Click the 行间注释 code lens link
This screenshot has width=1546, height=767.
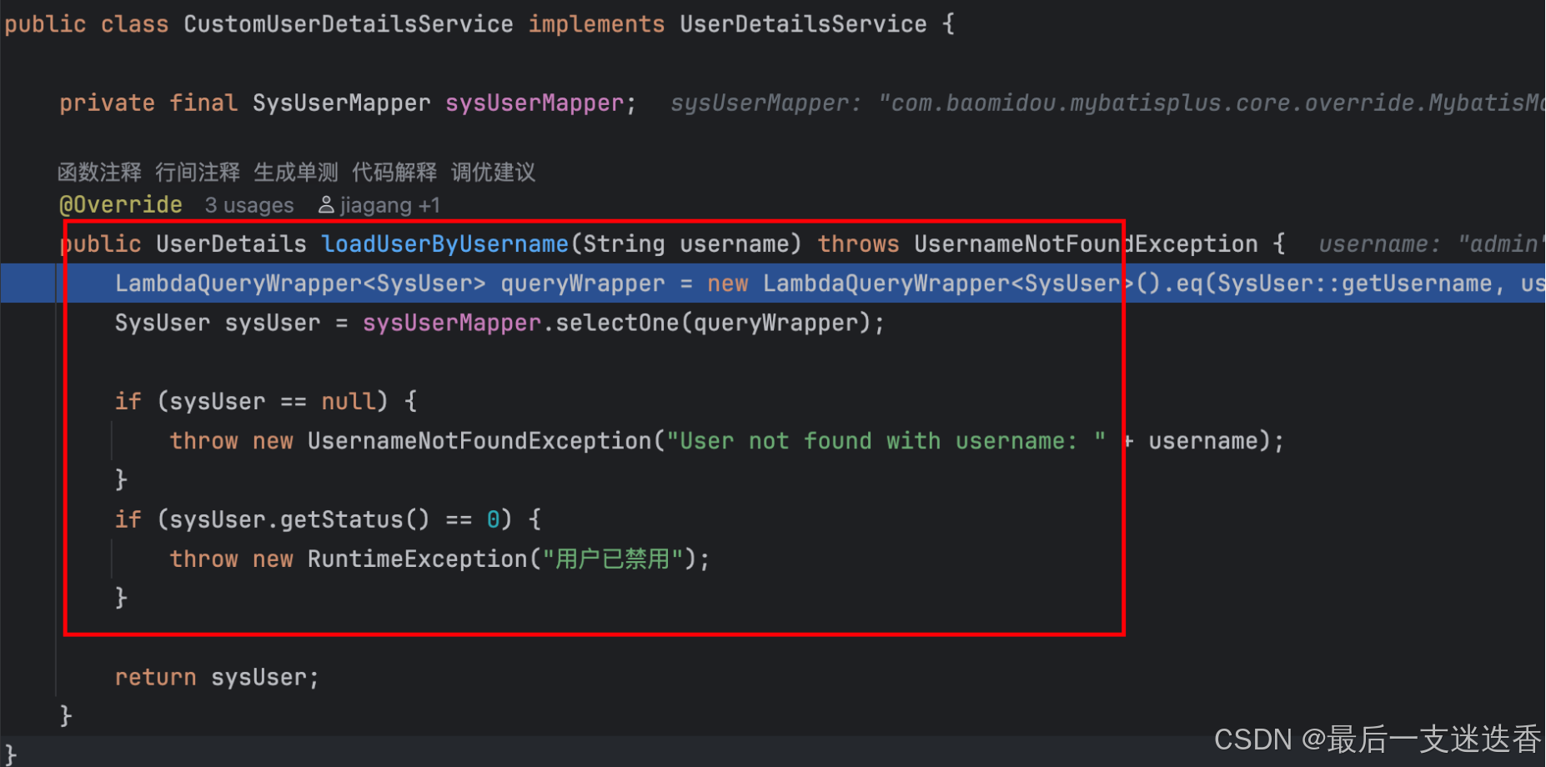click(198, 173)
